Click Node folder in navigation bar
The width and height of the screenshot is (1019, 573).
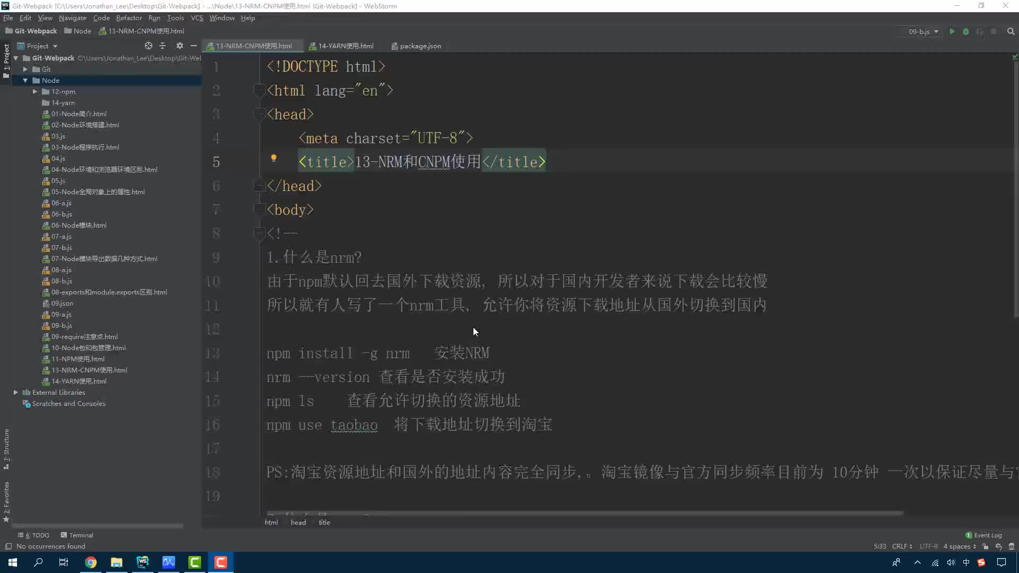77,31
